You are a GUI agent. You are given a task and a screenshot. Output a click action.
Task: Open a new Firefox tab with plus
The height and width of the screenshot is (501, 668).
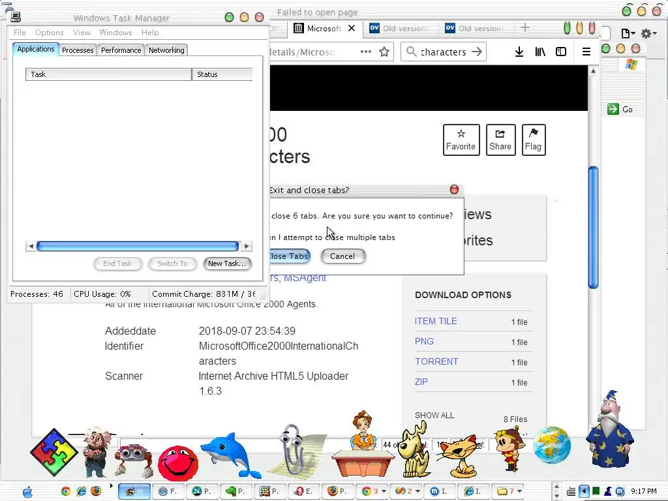[525, 28]
